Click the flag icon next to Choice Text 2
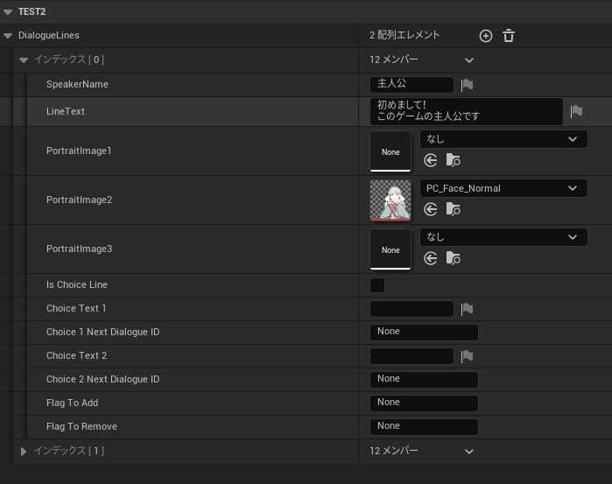The height and width of the screenshot is (484, 612). click(468, 356)
